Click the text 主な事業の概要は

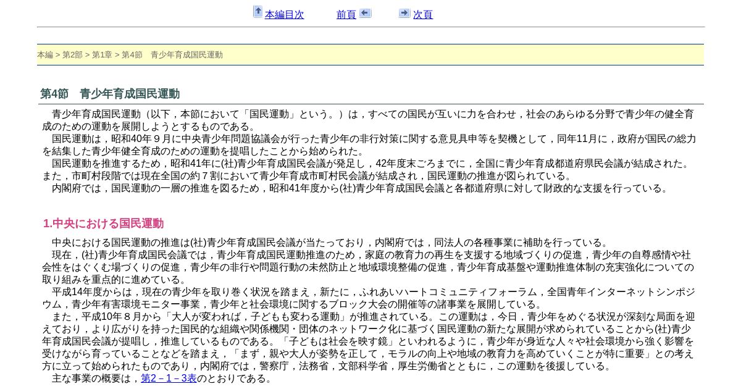click(96, 379)
